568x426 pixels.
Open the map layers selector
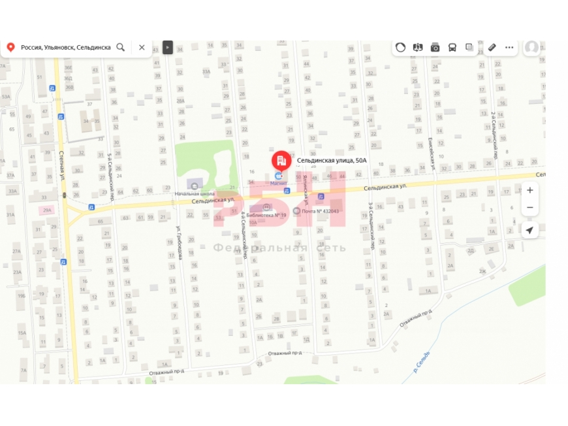(469, 47)
